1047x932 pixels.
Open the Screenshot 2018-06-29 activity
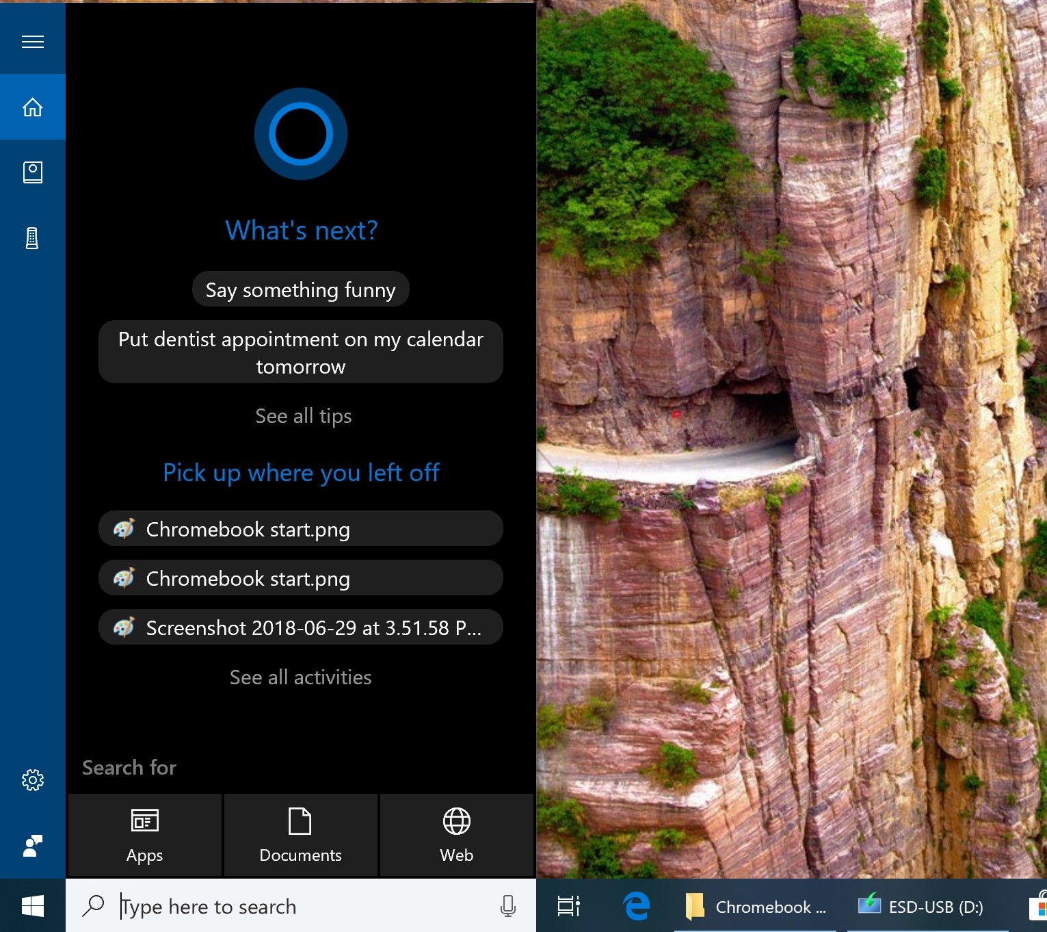click(301, 627)
